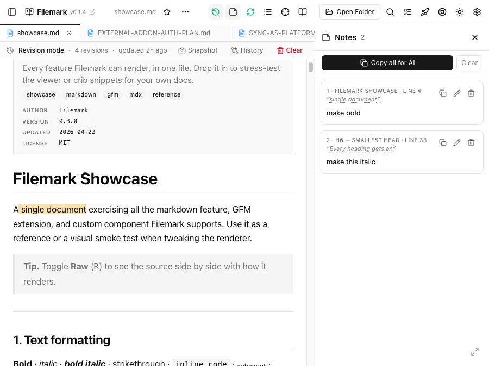Click the 'reference' tag chip
The height and width of the screenshot is (366, 489).
(x=167, y=94)
